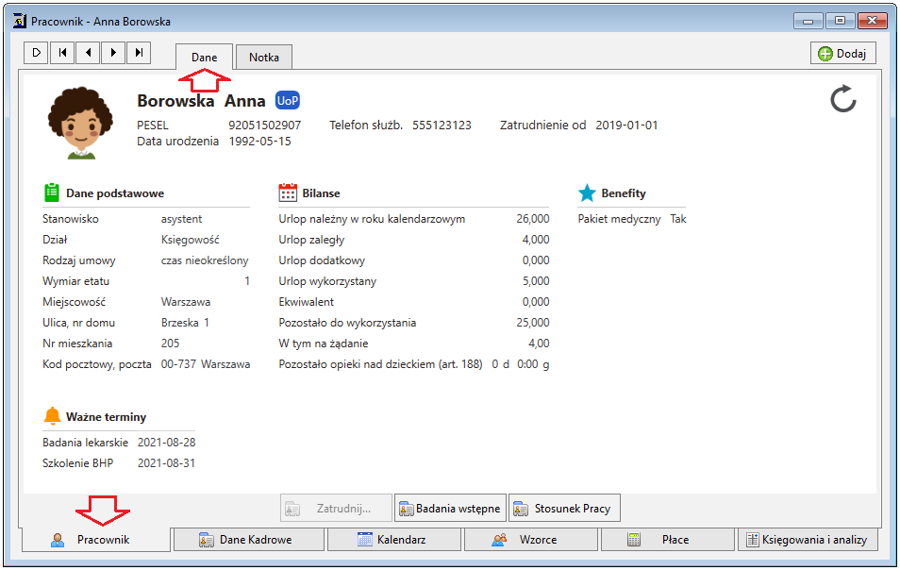This screenshot has height=570, width=900.
Task: Click the Dodaj button
Action: coord(843,54)
